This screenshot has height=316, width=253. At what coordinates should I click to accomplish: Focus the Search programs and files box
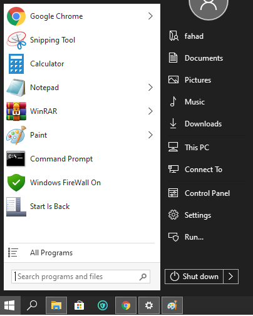coord(81,277)
